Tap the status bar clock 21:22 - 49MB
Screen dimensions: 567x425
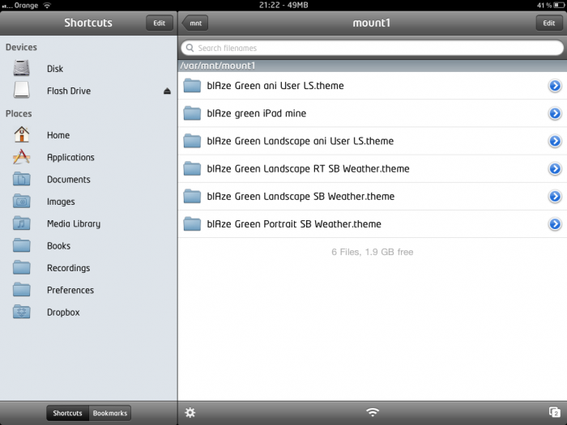tap(283, 5)
